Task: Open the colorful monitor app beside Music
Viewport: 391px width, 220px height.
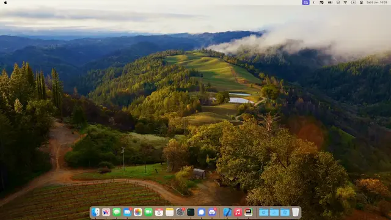Action: [x=249, y=212]
